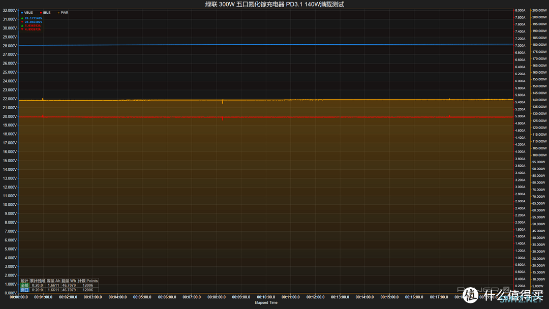Click the 统计 table header
Image resolution: width=549 pixels, height=309 pixels.
pyautogui.click(x=24, y=281)
